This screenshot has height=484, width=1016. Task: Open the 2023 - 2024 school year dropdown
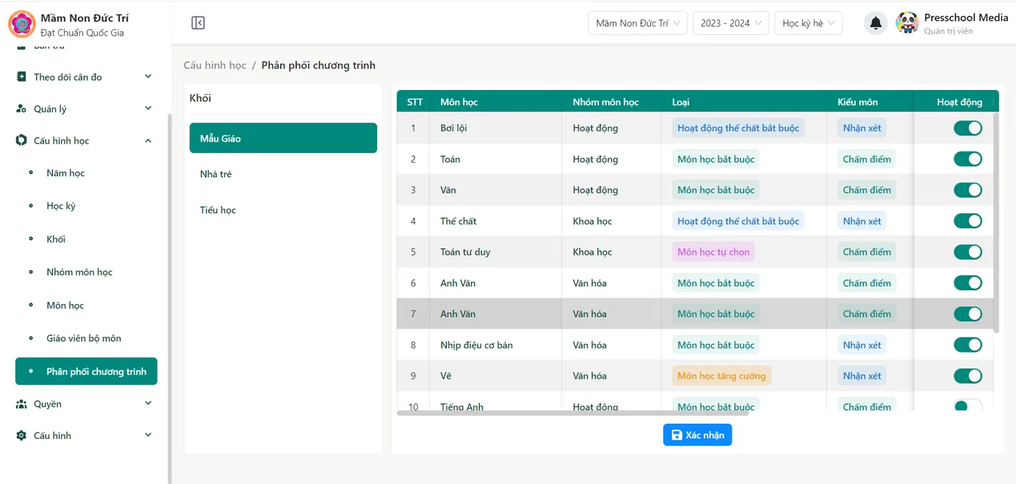click(731, 23)
